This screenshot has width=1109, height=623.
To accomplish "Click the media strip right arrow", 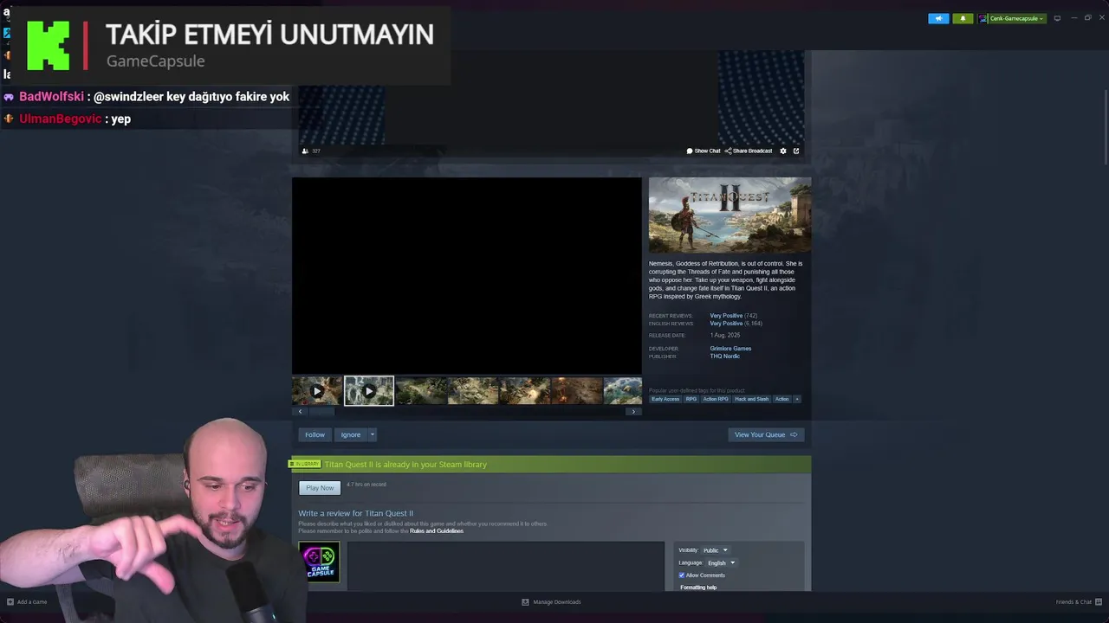I will (x=633, y=411).
